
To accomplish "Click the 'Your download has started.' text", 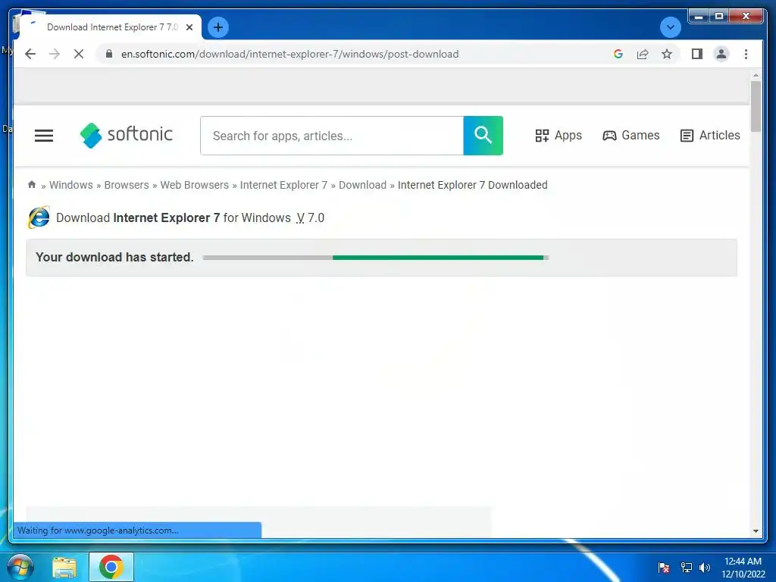I will click(114, 258).
